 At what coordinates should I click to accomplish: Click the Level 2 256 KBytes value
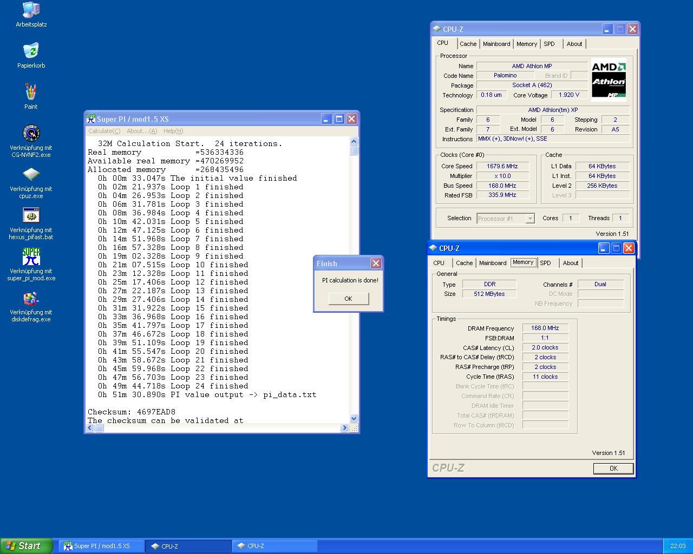pos(602,186)
